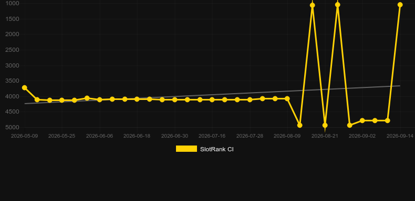The image size is (415, 201).
Task: Click the x-axis label 2026-06-06
Action: pos(99,136)
